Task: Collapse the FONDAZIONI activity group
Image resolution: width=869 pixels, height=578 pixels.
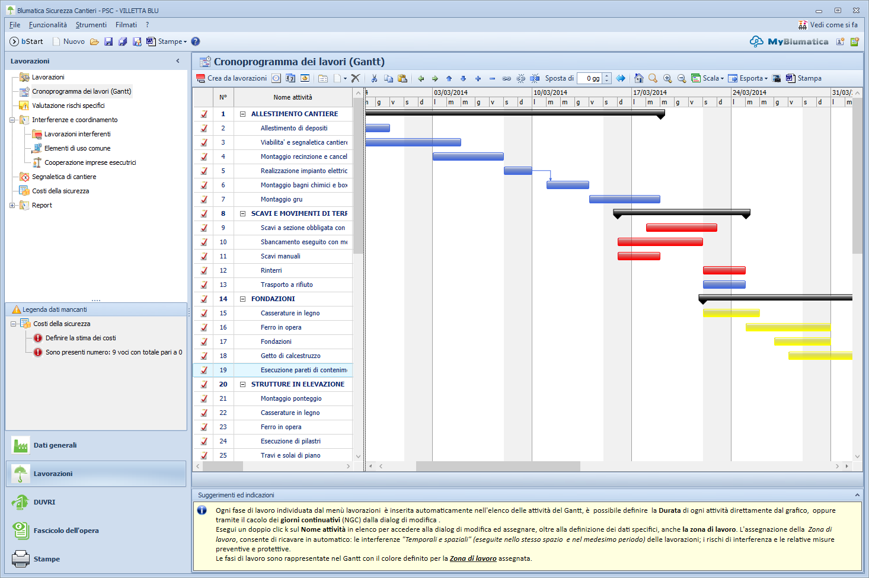Action: pos(242,299)
